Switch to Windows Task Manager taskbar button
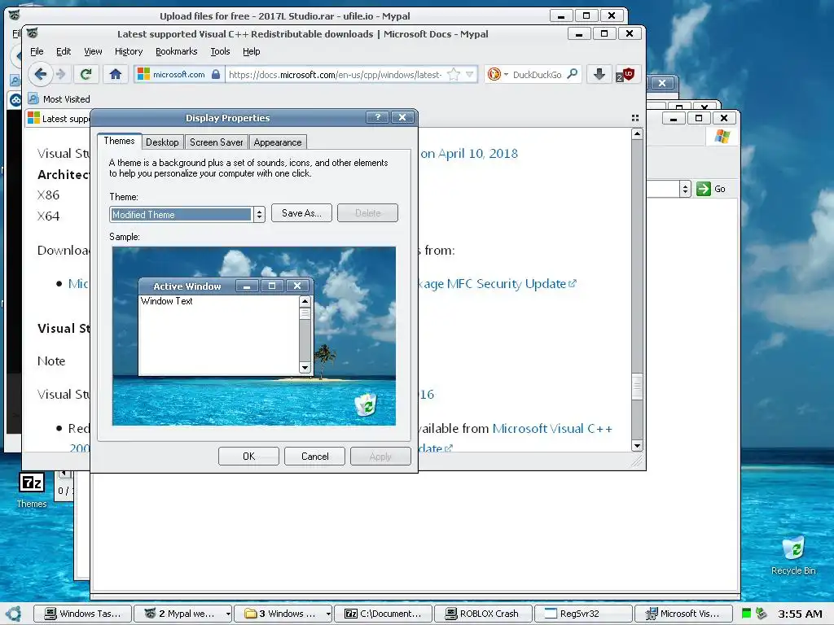Image resolution: width=834 pixels, height=625 pixels. (82, 614)
